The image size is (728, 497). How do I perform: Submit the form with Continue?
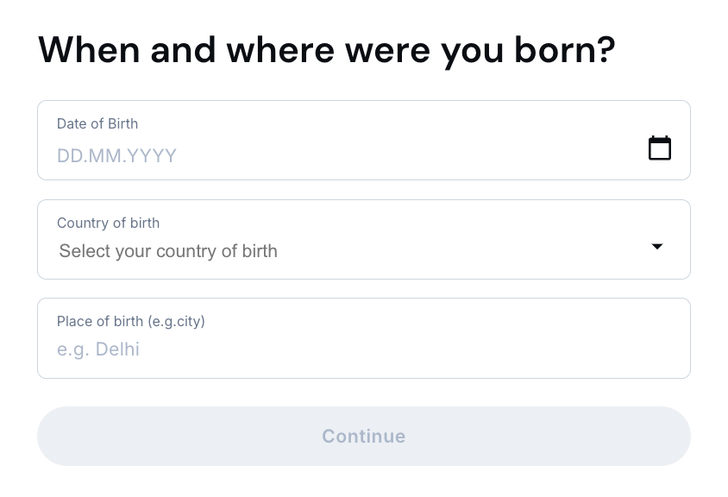[x=363, y=436]
